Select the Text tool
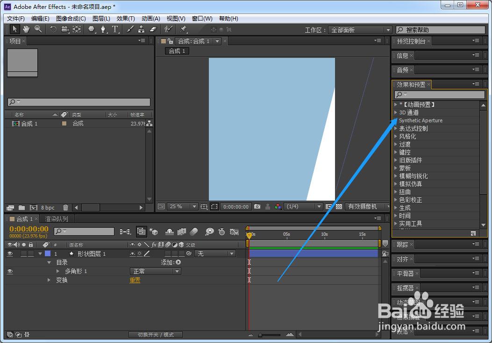The width and height of the screenshot is (492, 343). pos(115,29)
